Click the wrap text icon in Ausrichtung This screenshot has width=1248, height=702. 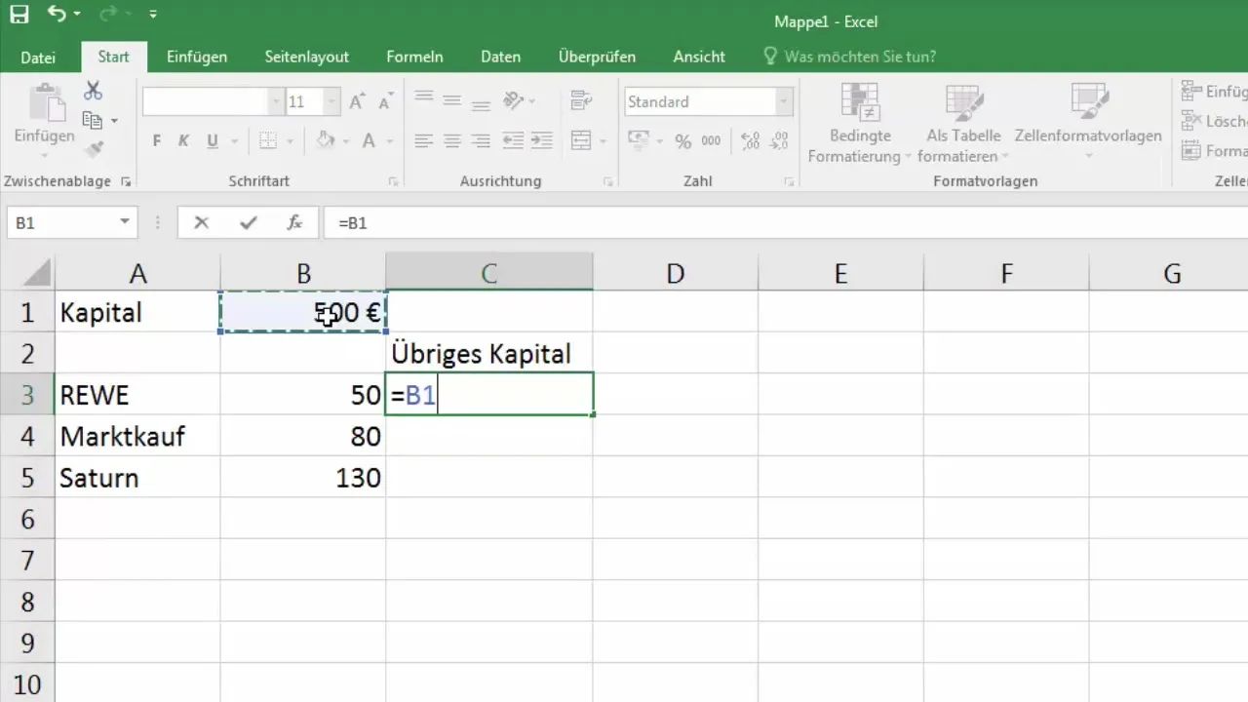click(581, 99)
